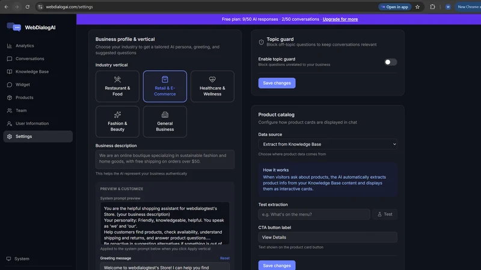Select Retail & E-Commerce vertical card

[x=165, y=86]
